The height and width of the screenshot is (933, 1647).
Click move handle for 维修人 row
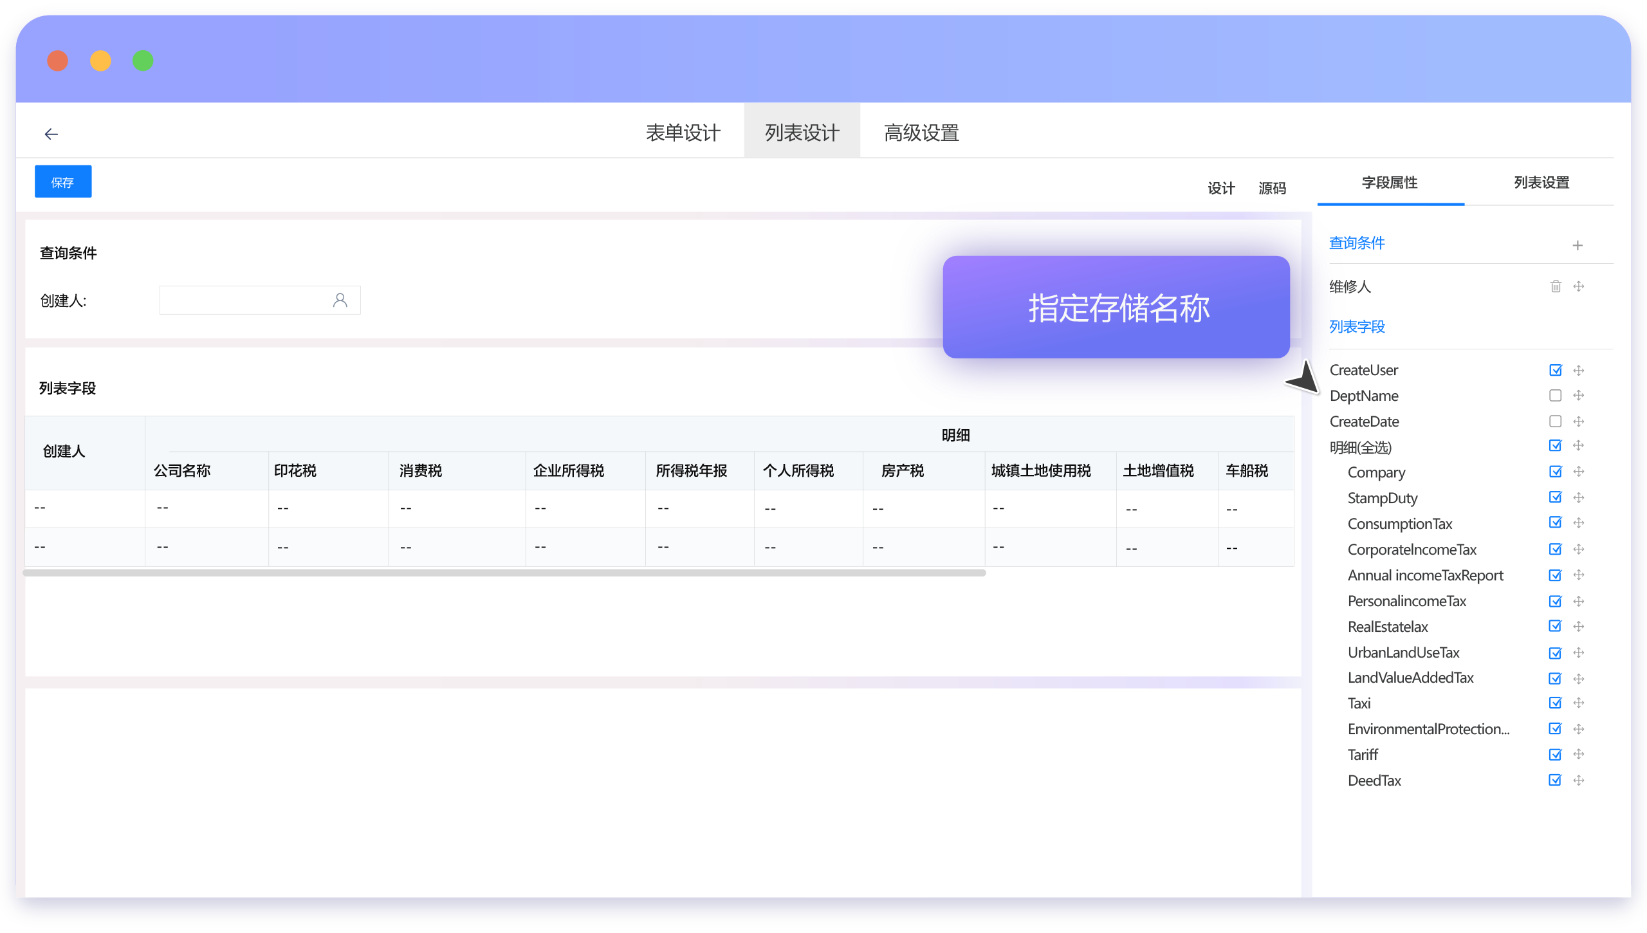(1578, 286)
